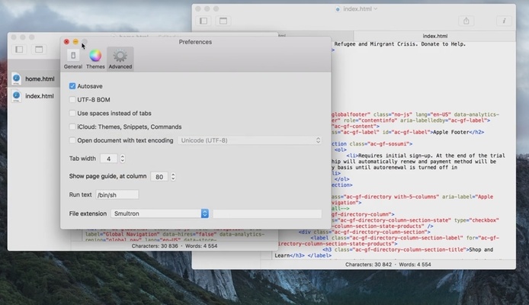Click Share icon in index.html window

click(x=466, y=21)
